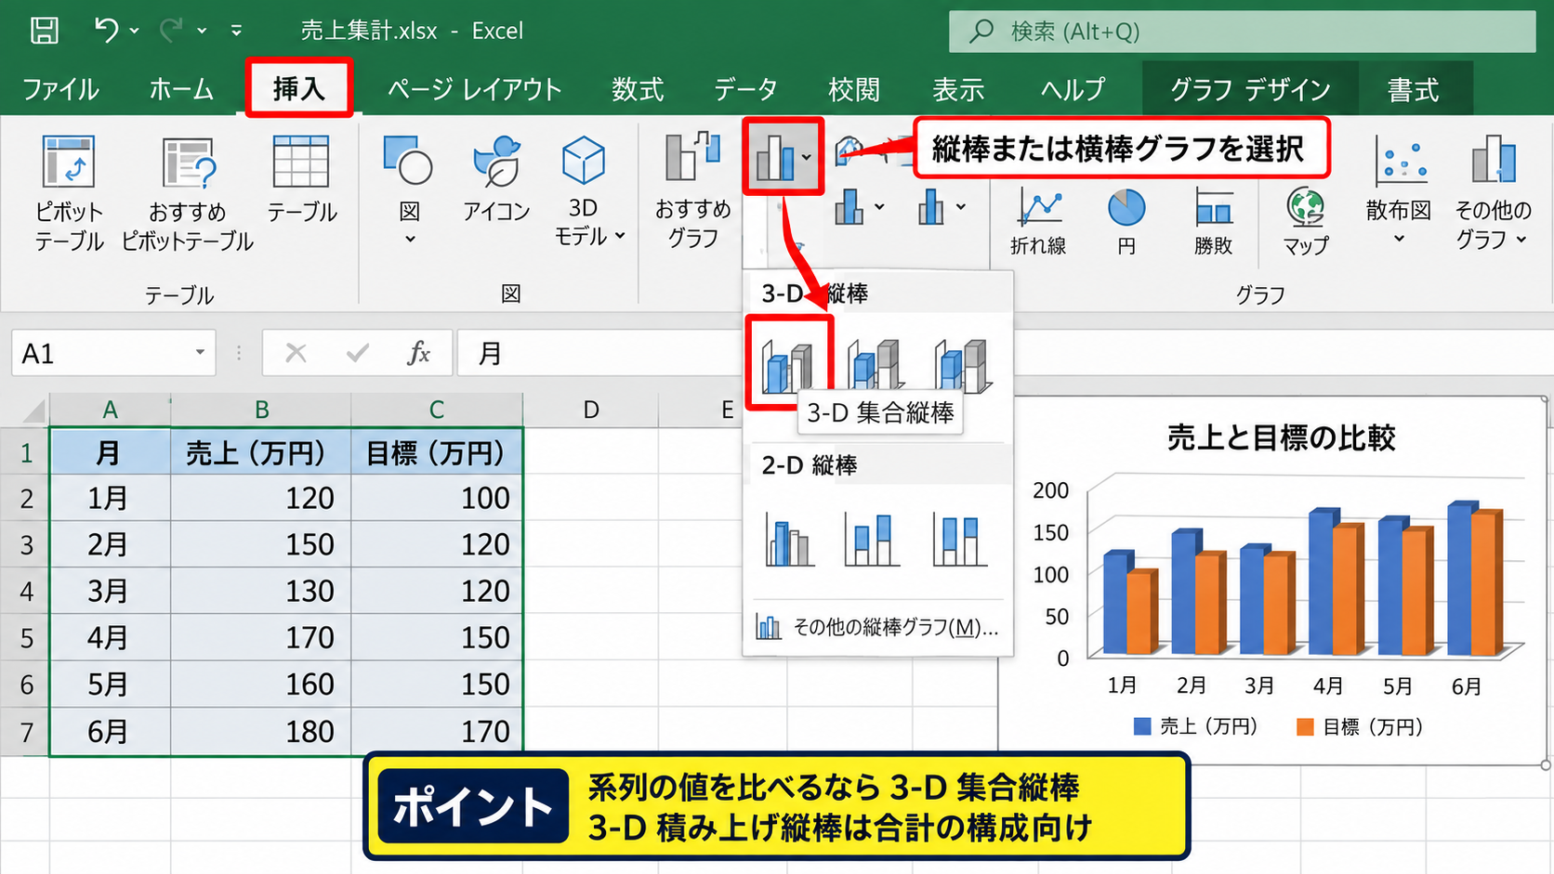Image resolution: width=1554 pixels, height=874 pixels.
Task: Insert a Table (テーブル)
Action: [301, 179]
